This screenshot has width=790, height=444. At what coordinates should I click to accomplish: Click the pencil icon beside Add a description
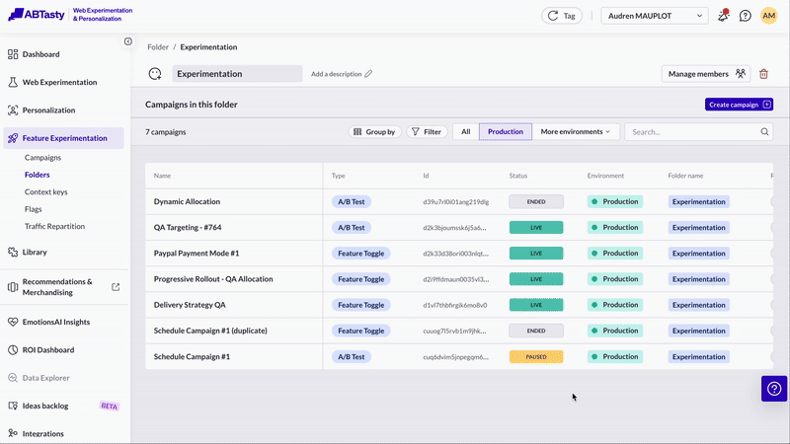coord(368,74)
